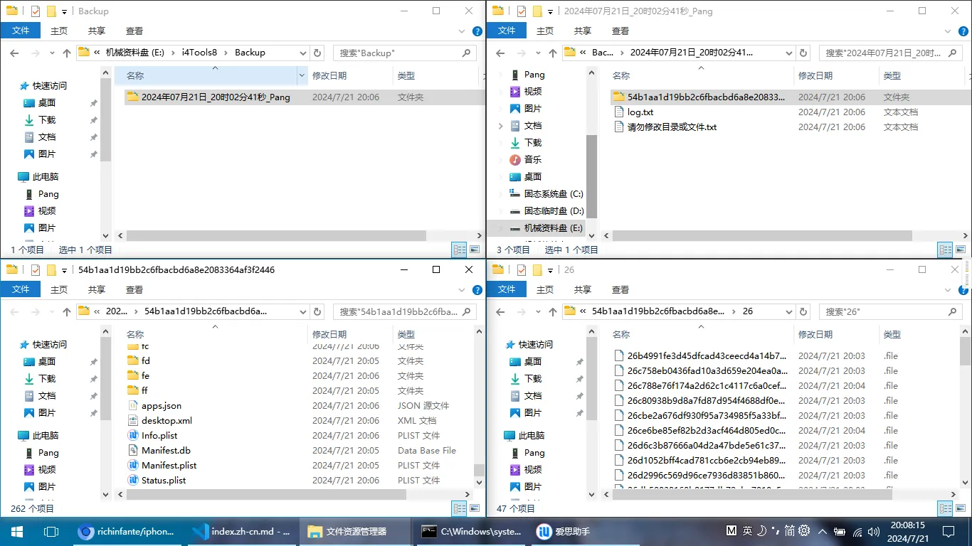Viewport: 972px width, 546px height.
Task: Refresh the folder named 26
Action: tap(803, 311)
